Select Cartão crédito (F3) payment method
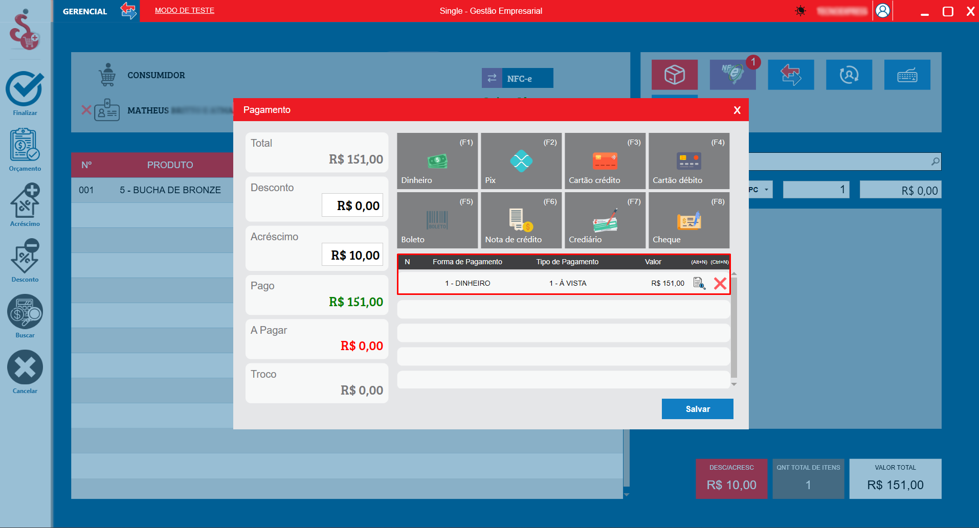979x528 pixels. pos(605,161)
